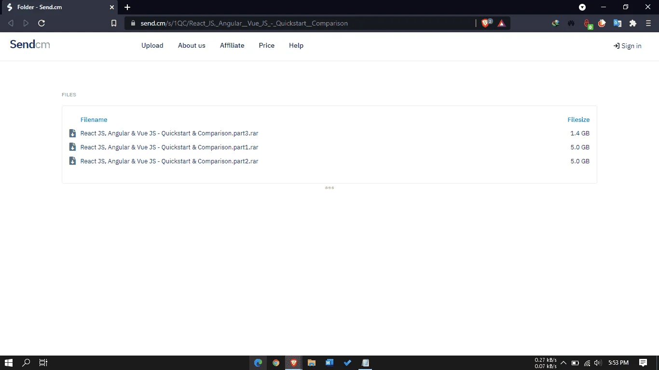659x370 pixels.
Task: Open About us page
Action: click(x=192, y=46)
